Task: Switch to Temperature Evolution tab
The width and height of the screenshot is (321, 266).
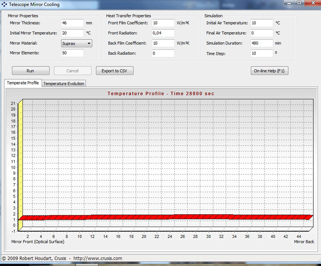Action: click(64, 83)
